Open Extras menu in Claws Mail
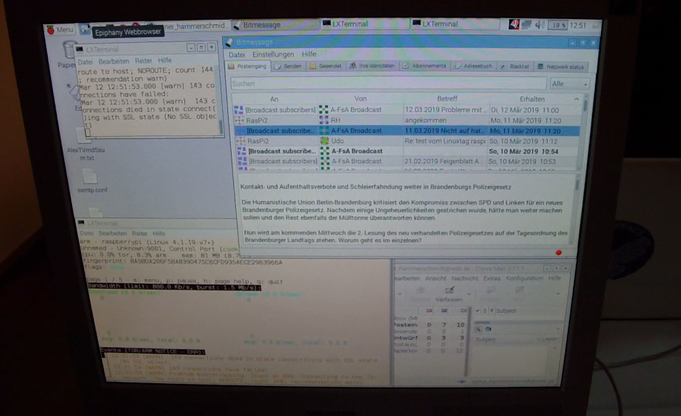The image size is (681, 416). coord(492,278)
